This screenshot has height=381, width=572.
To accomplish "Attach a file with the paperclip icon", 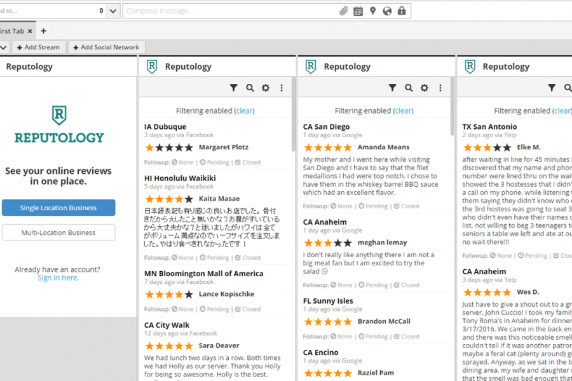I will click(343, 11).
